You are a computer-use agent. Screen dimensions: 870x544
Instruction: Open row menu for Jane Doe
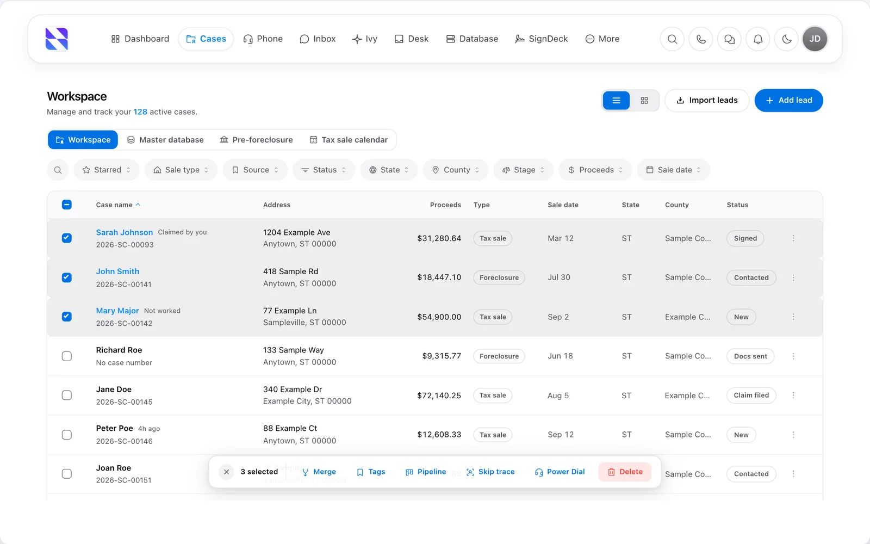point(793,395)
